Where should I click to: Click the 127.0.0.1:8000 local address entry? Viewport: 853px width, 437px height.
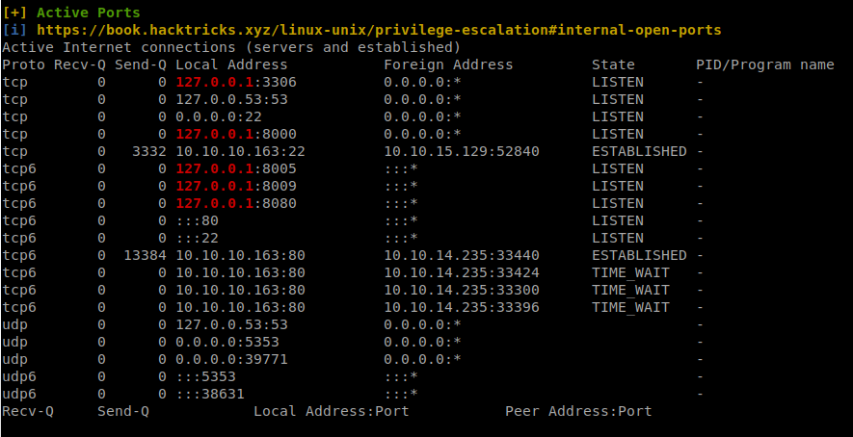click(x=235, y=134)
